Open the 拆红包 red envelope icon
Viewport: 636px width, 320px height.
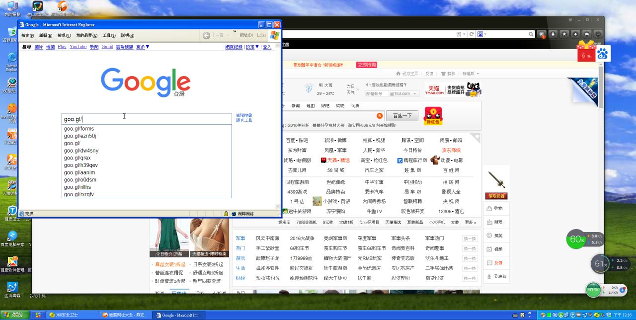(433, 116)
